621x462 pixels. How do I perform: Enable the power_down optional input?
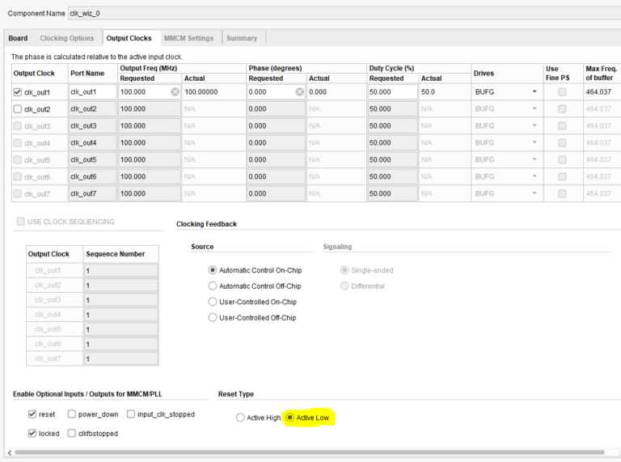pyautogui.click(x=72, y=414)
